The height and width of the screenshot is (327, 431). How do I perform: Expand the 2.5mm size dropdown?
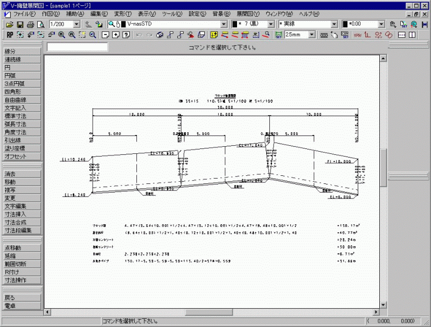(x=312, y=35)
